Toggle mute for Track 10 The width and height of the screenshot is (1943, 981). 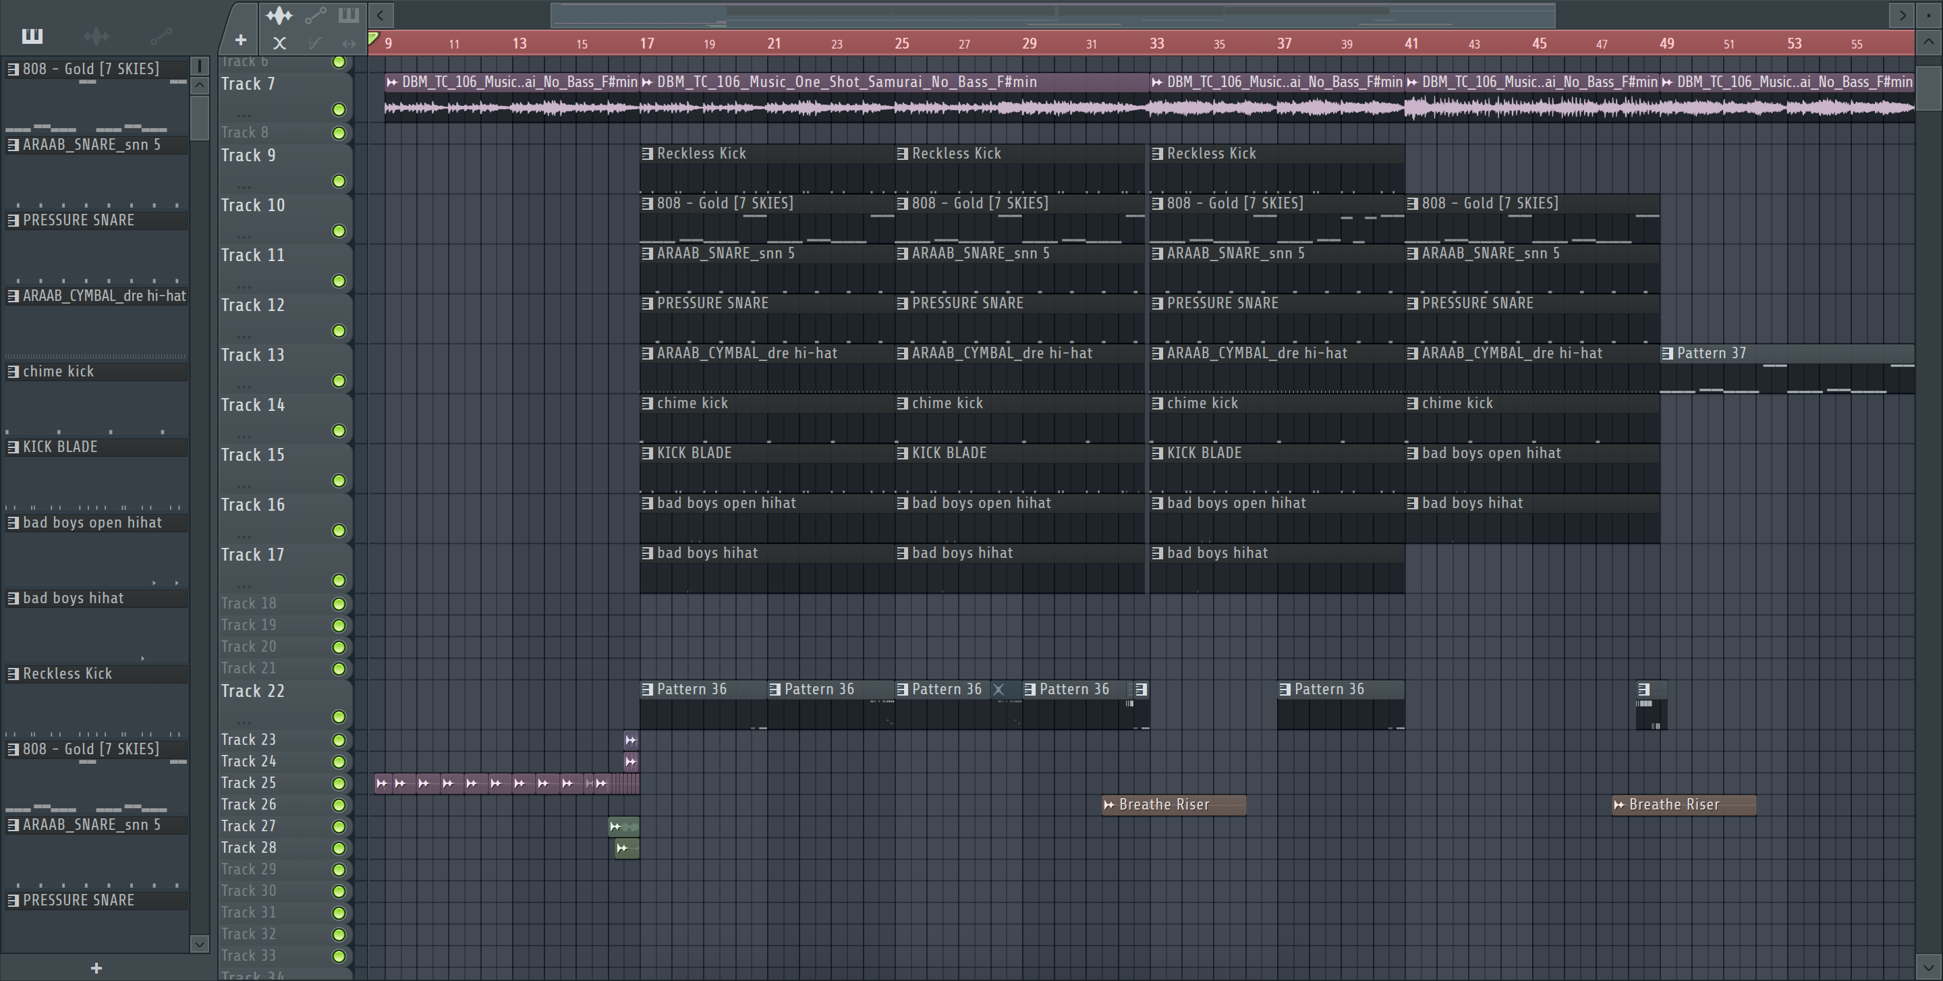click(339, 231)
